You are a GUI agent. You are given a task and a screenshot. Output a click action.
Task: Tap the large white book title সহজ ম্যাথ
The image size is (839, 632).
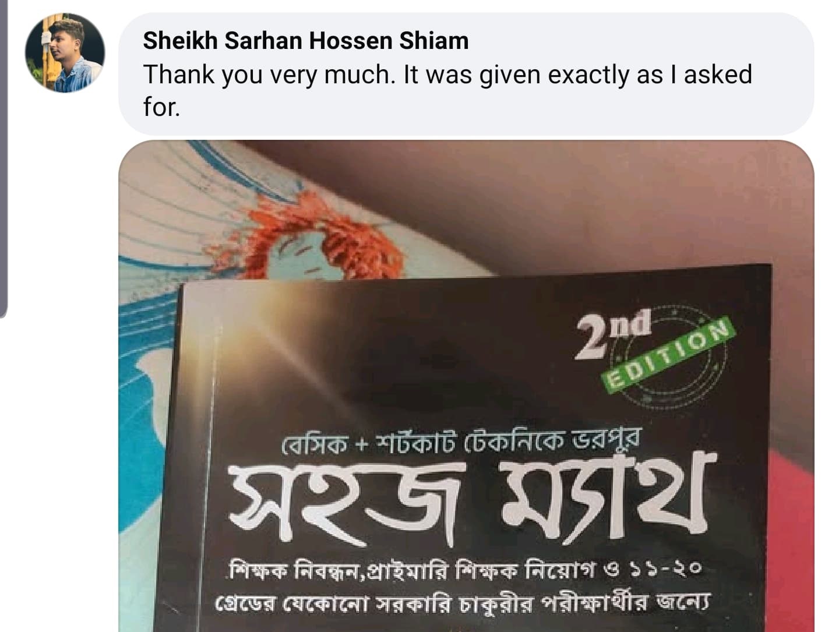(x=469, y=498)
